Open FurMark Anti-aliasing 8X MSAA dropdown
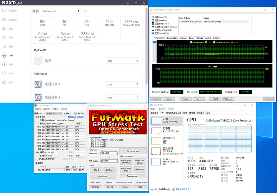Screen dimensions: 277x193 click(109, 161)
